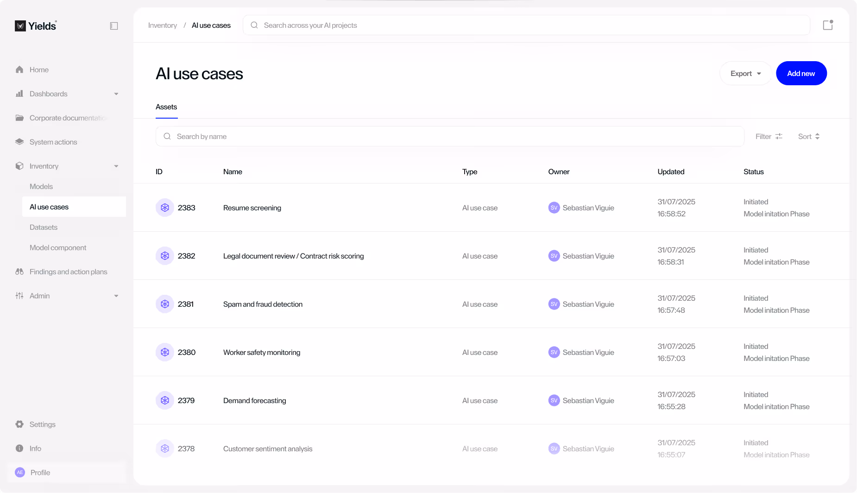Click the Updated column header
The height and width of the screenshot is (493, 857).
(x=671, y=171)
